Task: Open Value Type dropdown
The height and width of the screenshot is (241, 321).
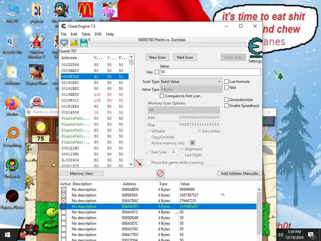Action: coord(191,89)
